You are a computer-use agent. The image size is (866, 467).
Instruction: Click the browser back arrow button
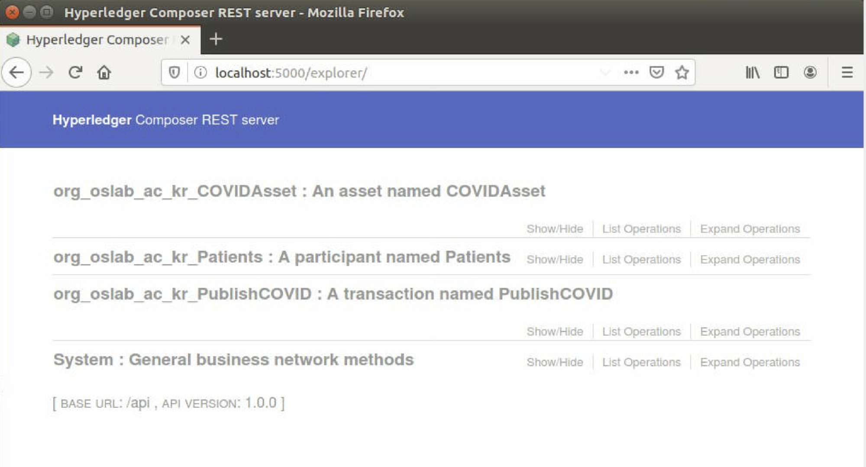coord(16,72)
